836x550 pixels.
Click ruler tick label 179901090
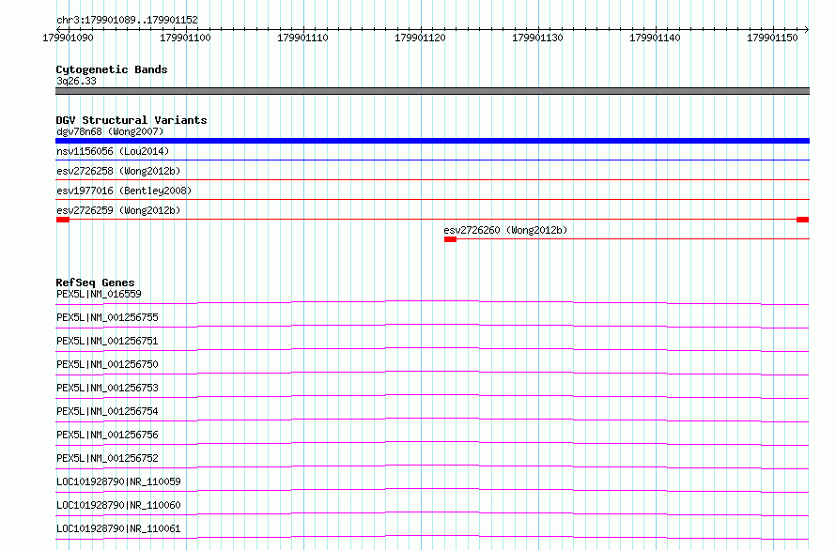[68, 38]
